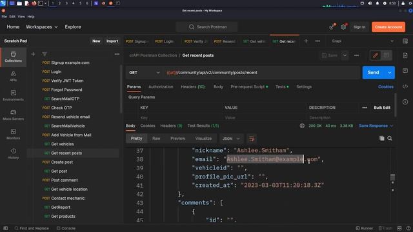
Task: Open the documentation icon in the right sidebar
Action: click(405, 55)
